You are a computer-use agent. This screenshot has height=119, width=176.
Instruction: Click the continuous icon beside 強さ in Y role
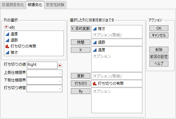click(x=95, y=29)
